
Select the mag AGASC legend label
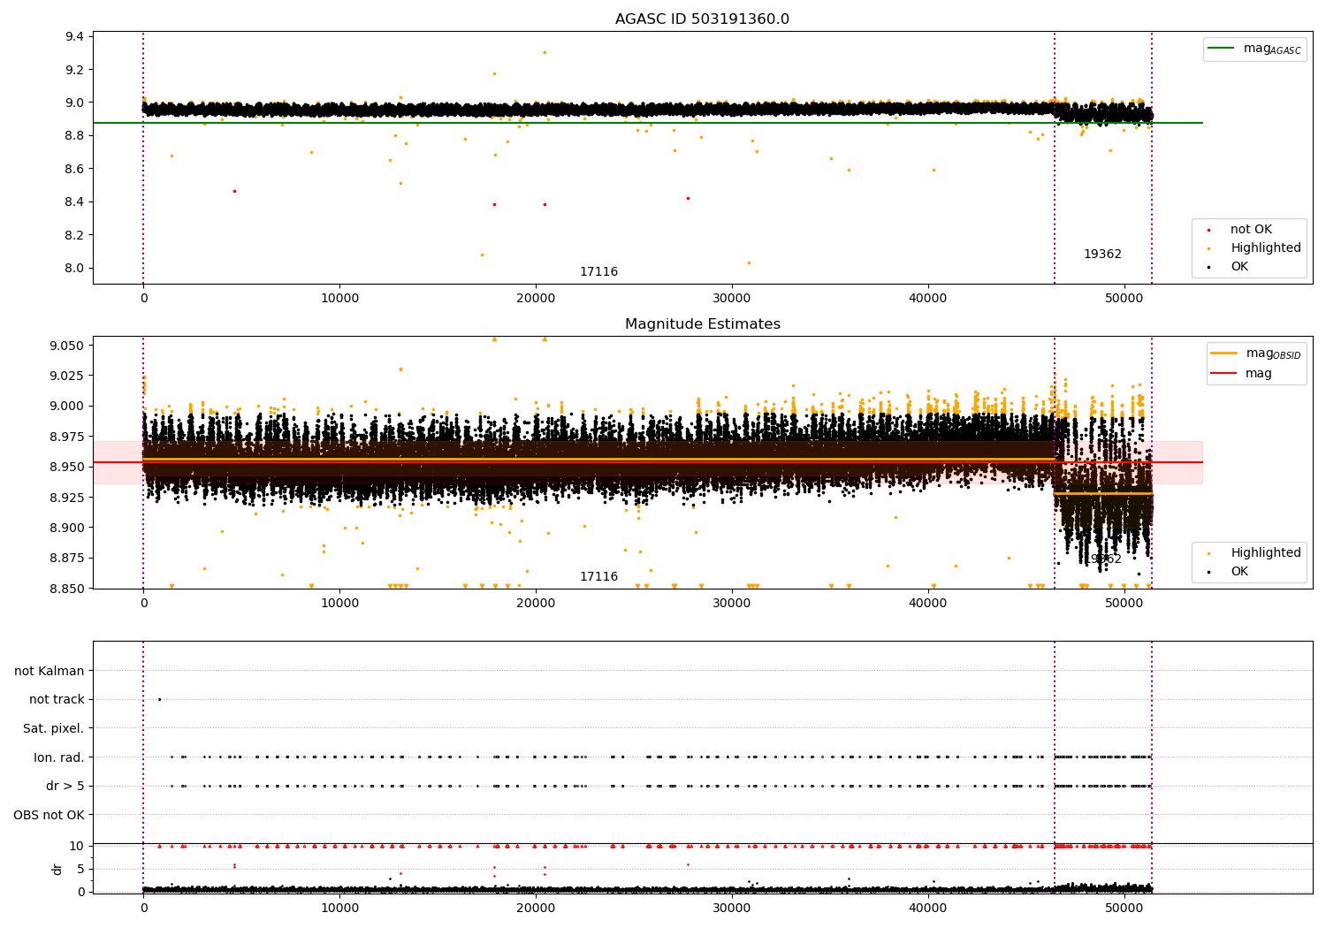coord(1272,49)
